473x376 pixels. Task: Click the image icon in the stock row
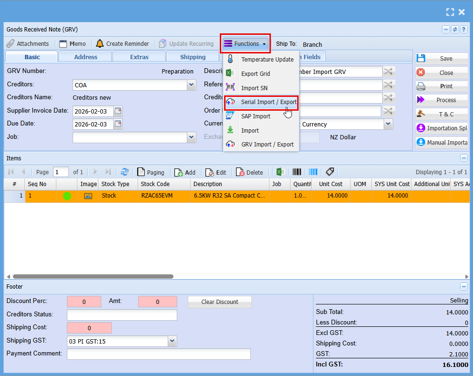pyautogui.click(x=88, y=196)
